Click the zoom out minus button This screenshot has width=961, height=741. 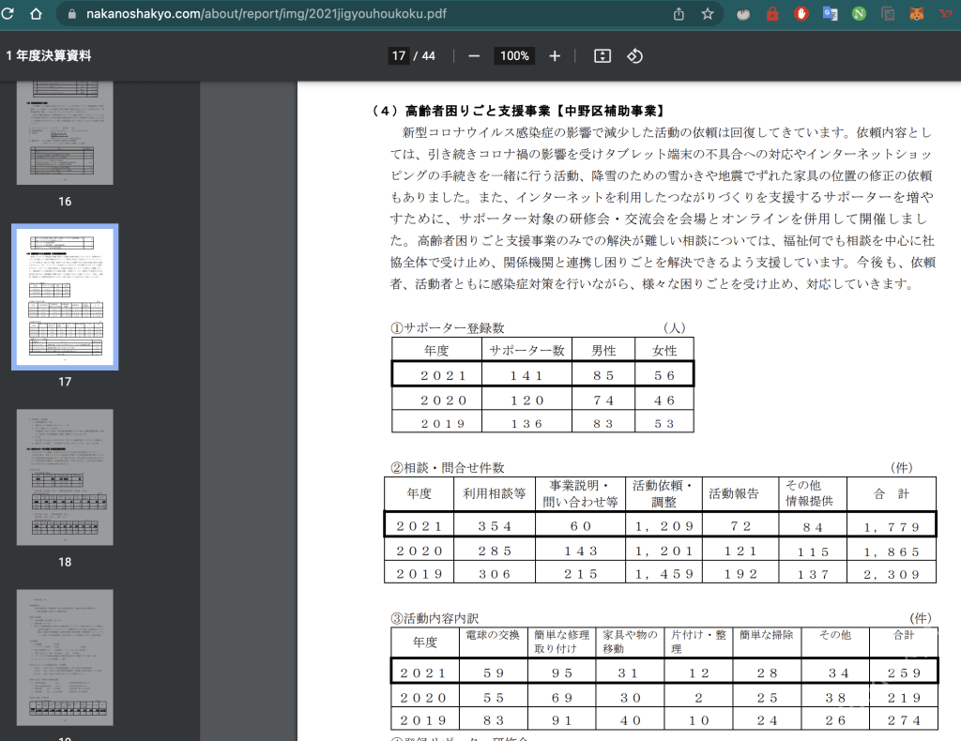click(x=474, y=56)
